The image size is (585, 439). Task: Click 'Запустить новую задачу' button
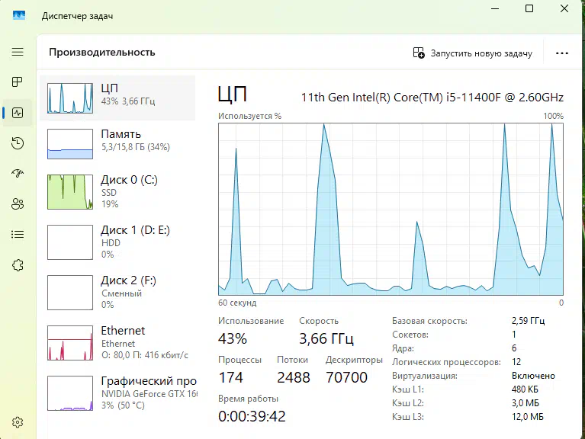pos(473,53)
